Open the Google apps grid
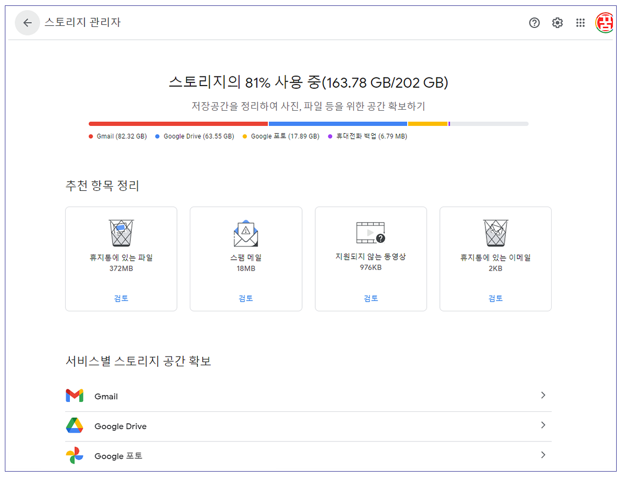This screenshot has height=477, width=621. pos(580,23)
